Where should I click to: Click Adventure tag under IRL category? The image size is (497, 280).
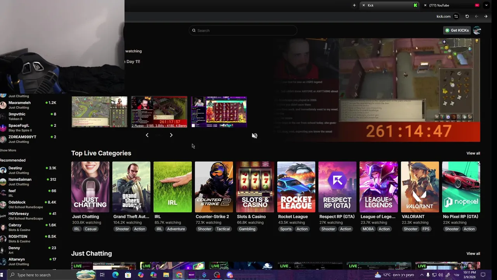coord(176,229)
